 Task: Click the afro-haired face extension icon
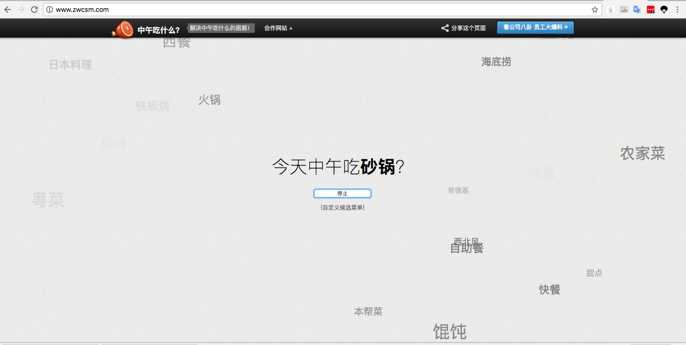(x=664, y=10)
